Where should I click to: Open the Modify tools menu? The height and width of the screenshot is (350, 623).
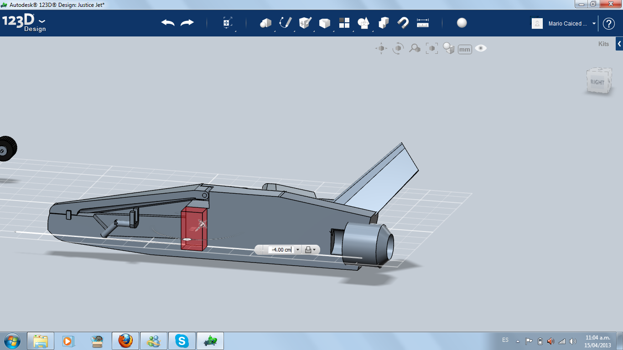tap(325, 23)
